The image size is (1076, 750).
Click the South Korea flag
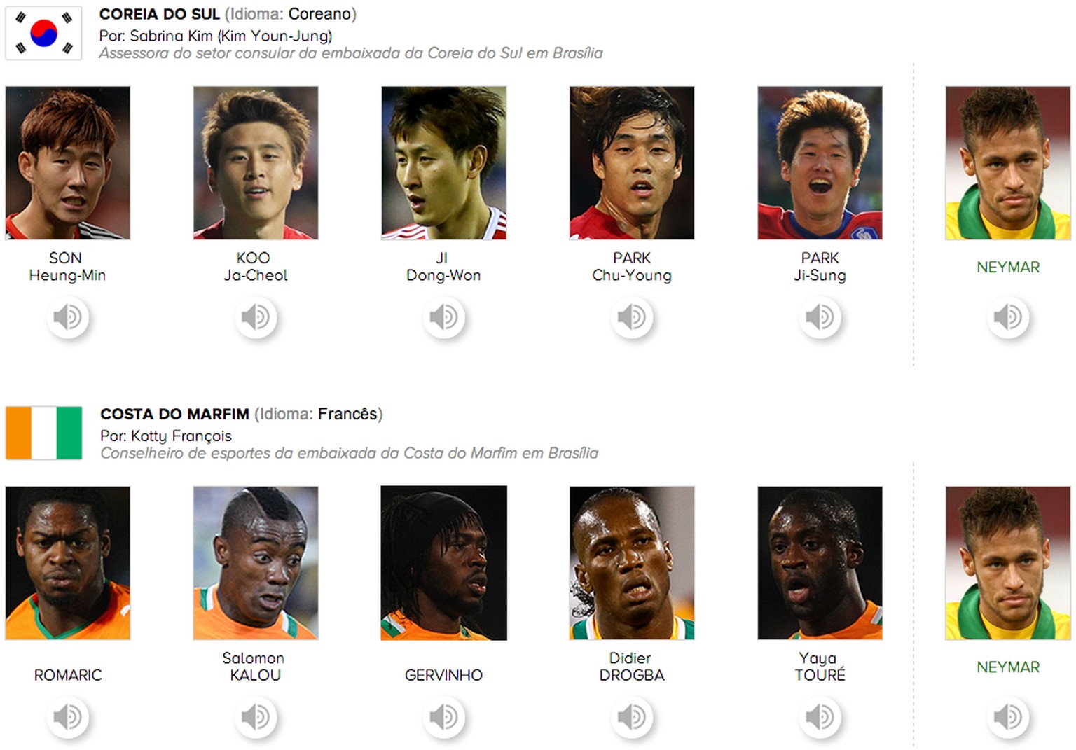[x=43, y=33]
